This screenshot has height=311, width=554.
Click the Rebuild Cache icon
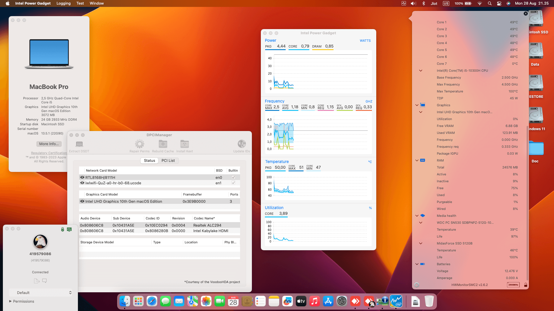pyautogui.click(x=163, y=144)
